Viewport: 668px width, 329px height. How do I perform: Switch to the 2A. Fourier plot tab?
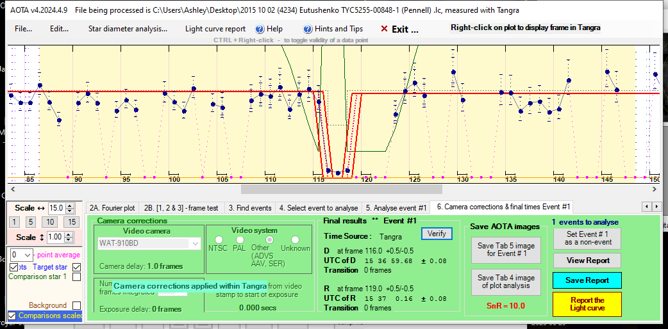tap(112, 207)
